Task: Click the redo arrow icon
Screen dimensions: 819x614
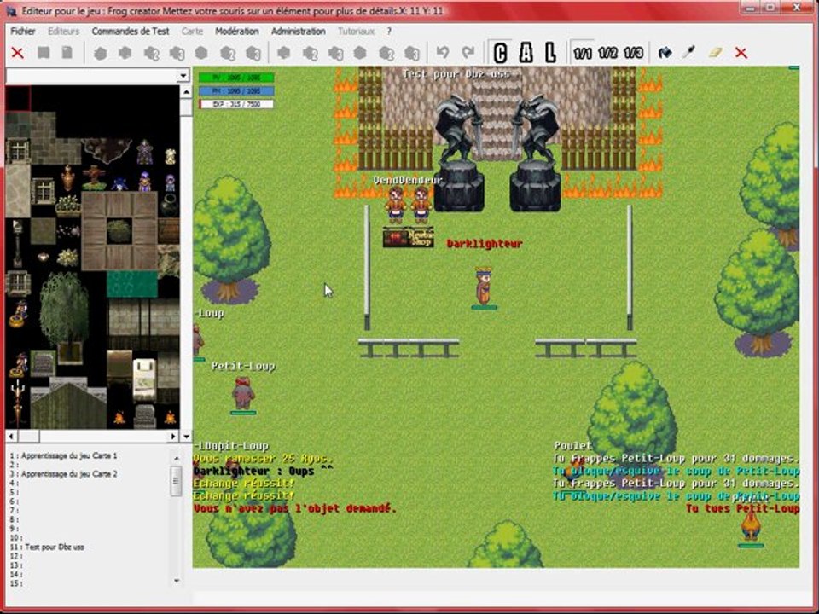Action: coord(468,53)
